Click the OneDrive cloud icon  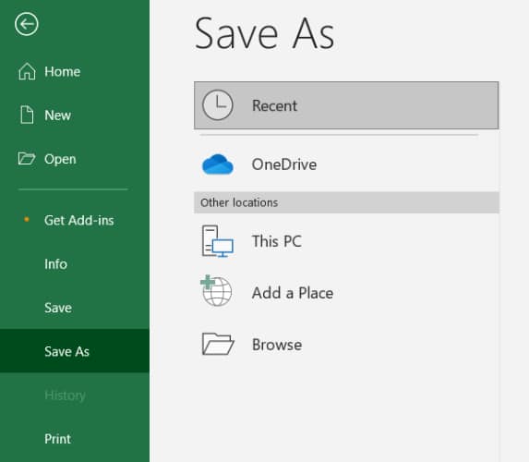[218, 164]
